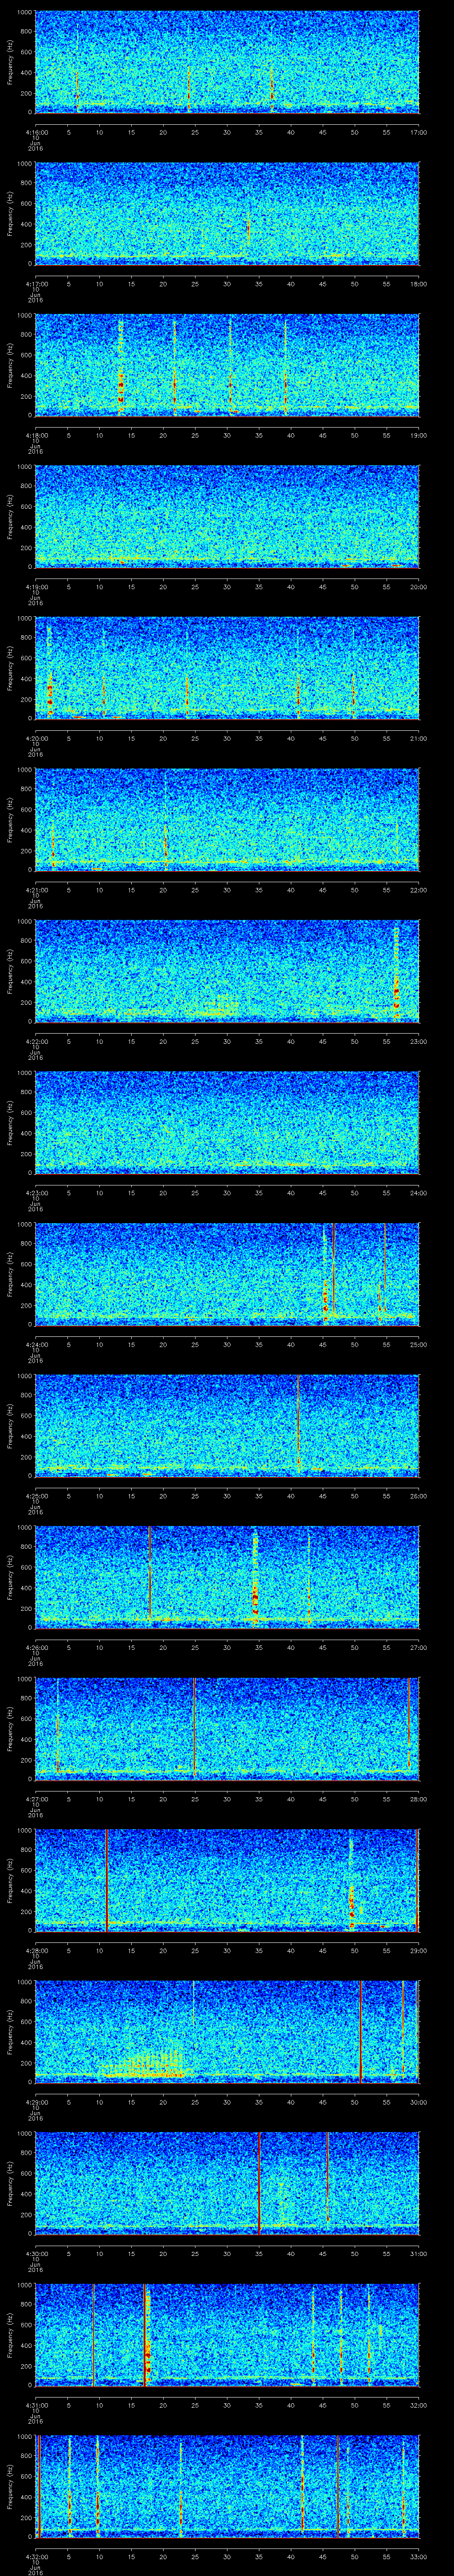This screenshot has height=2576, width=454.
Task: Click the 27:00 end time label
Action: click(x=418, y=1647)
